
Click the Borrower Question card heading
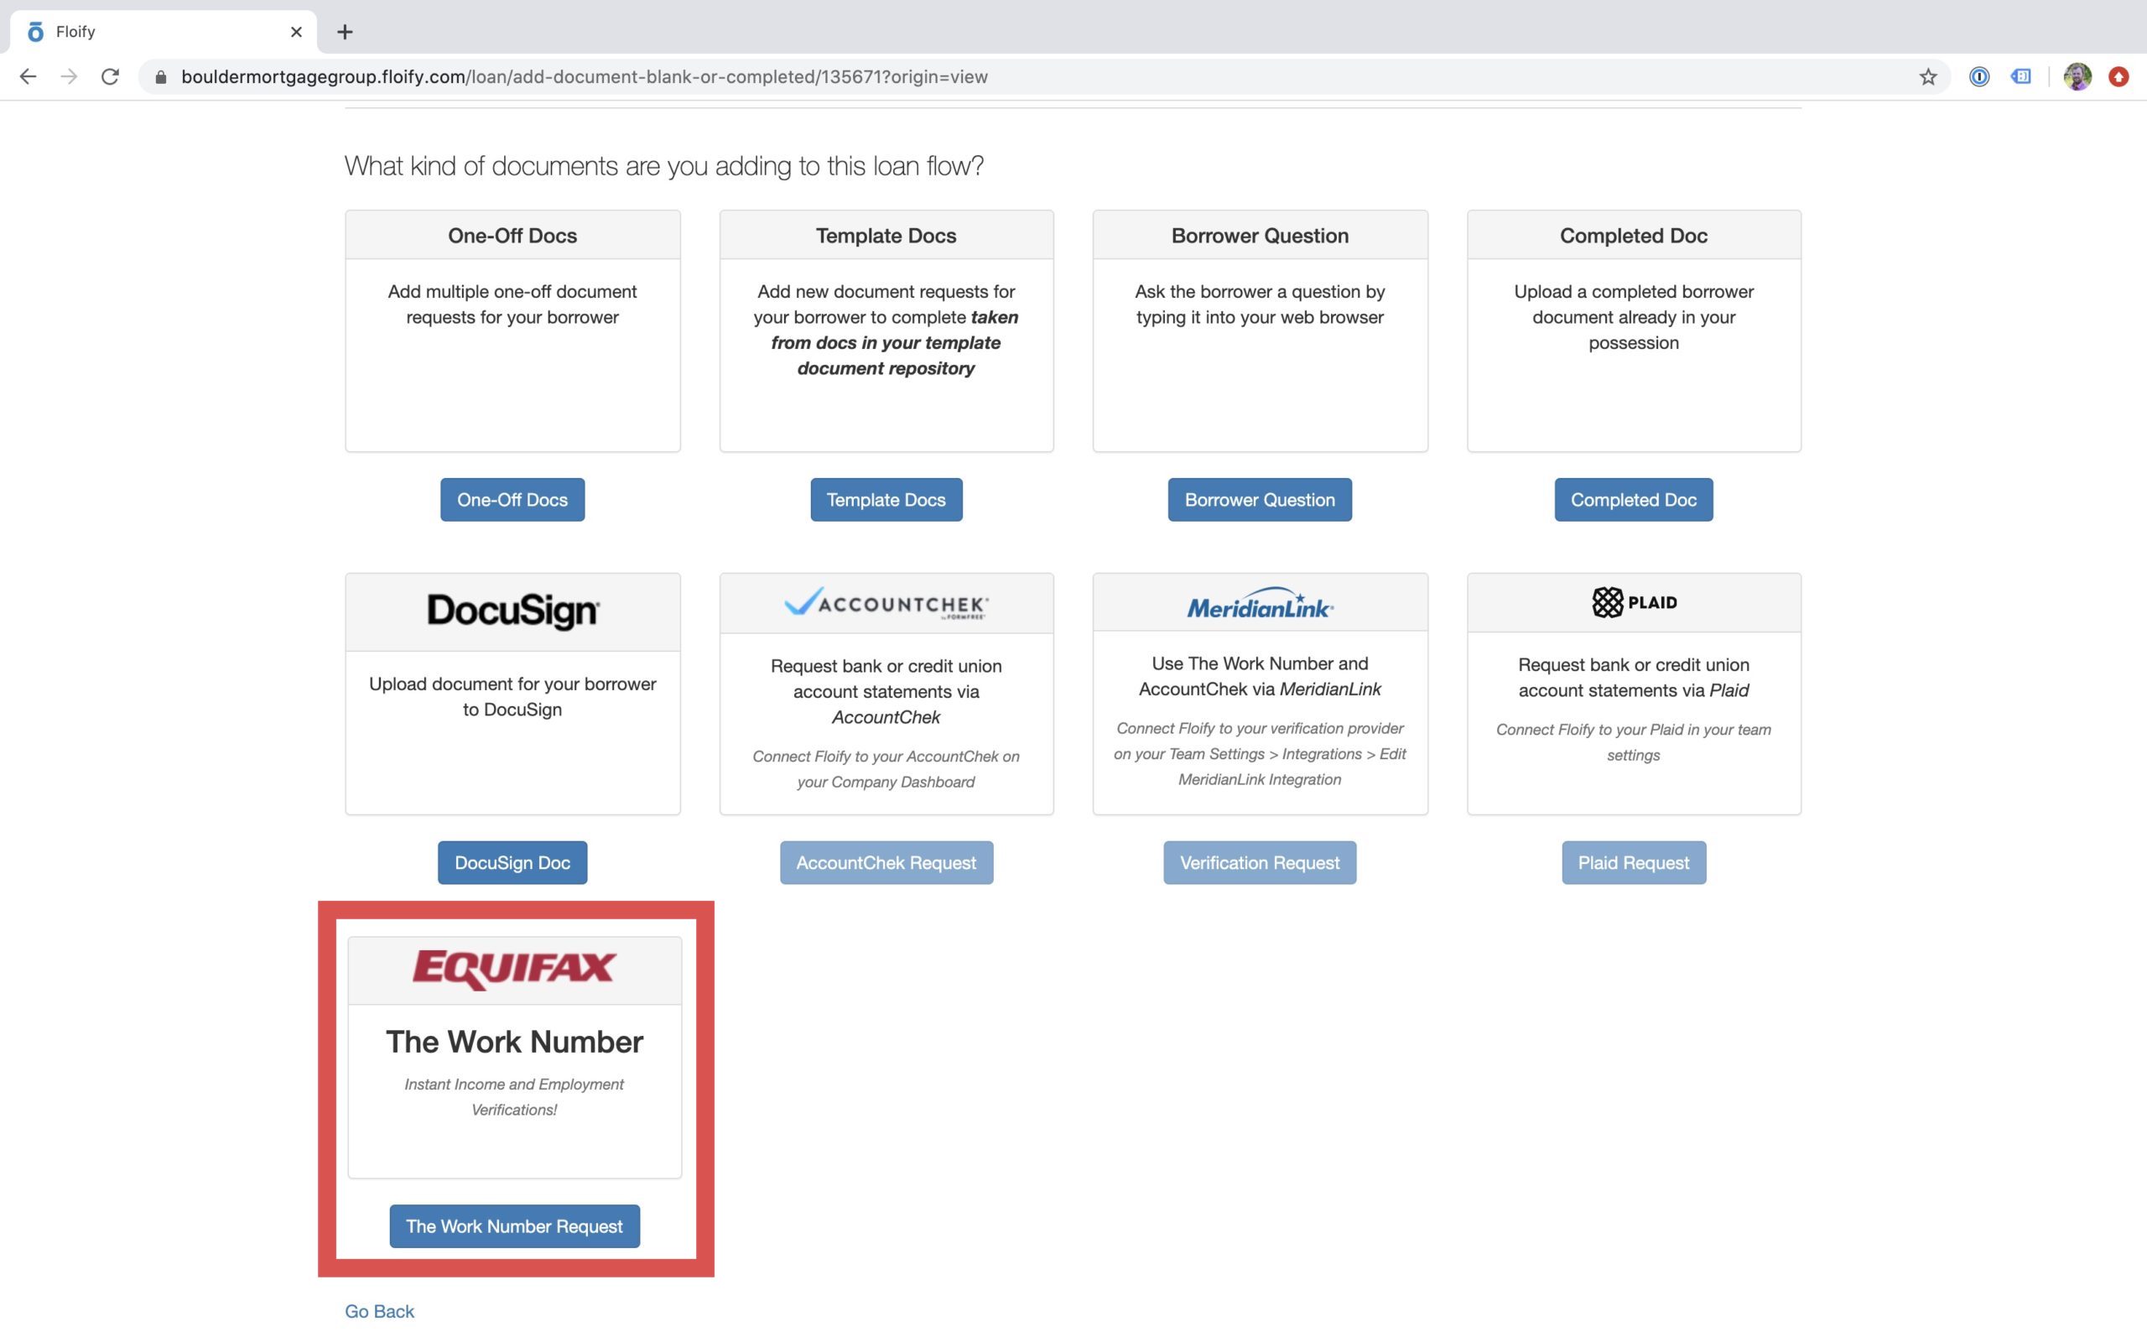(x=1260, y=235)
